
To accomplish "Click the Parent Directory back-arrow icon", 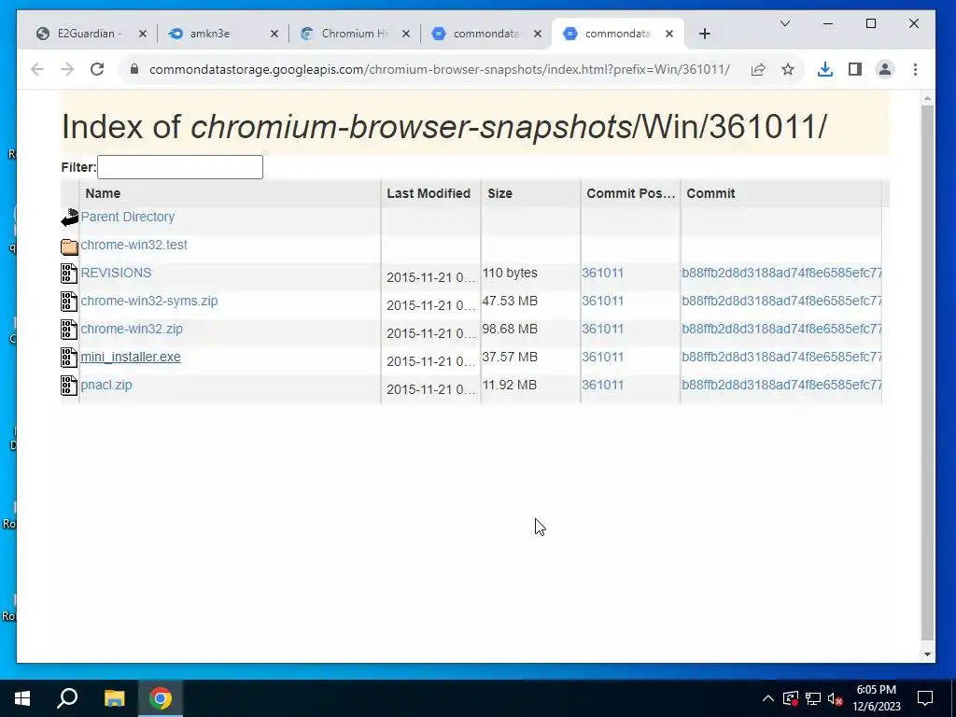I will [69, 218].
